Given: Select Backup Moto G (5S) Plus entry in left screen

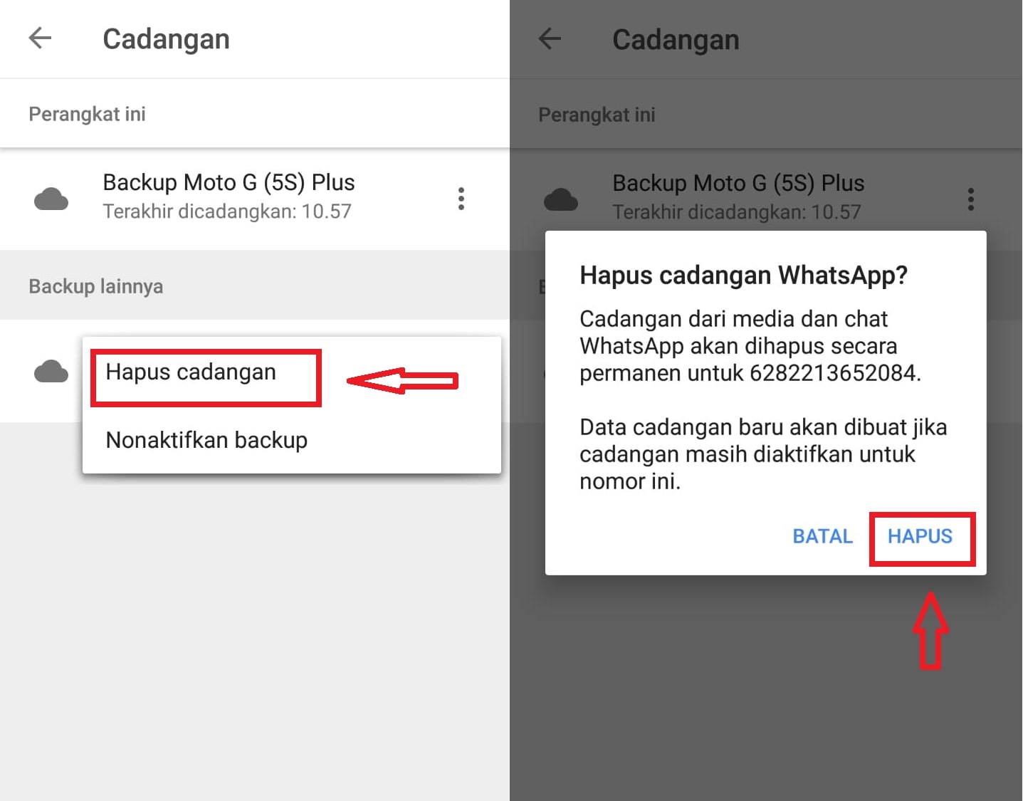Looking at the screenshot, I should (255, 199).
